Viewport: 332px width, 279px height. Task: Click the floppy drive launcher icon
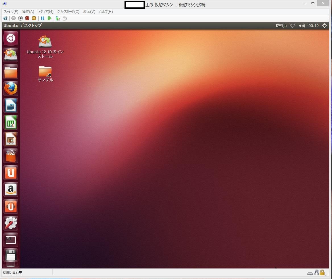click(11, 257)
